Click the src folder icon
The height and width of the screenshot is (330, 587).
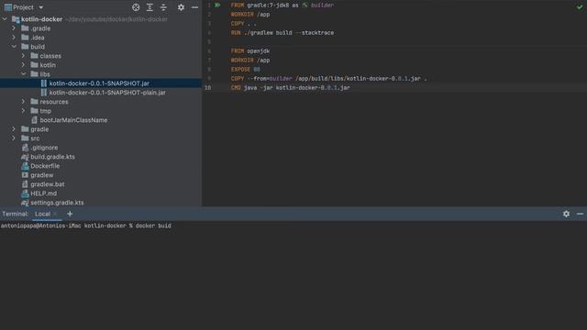coord(25,138)
